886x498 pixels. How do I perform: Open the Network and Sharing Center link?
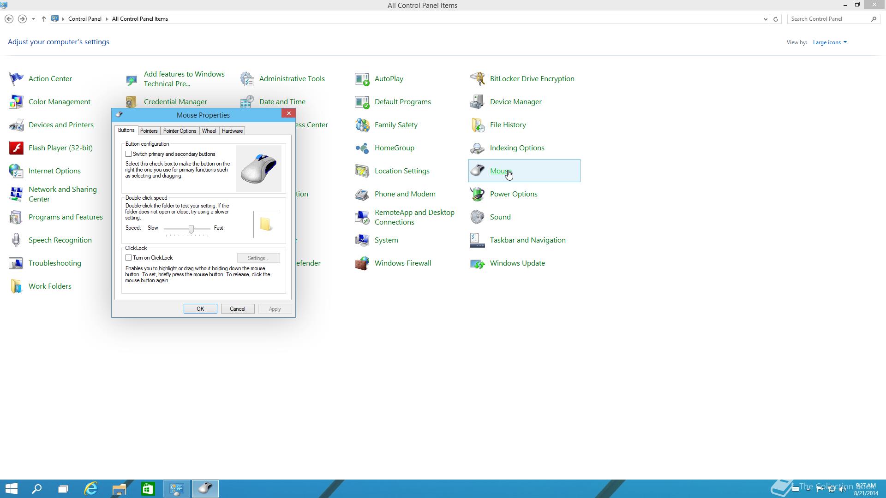coord(63,194)
